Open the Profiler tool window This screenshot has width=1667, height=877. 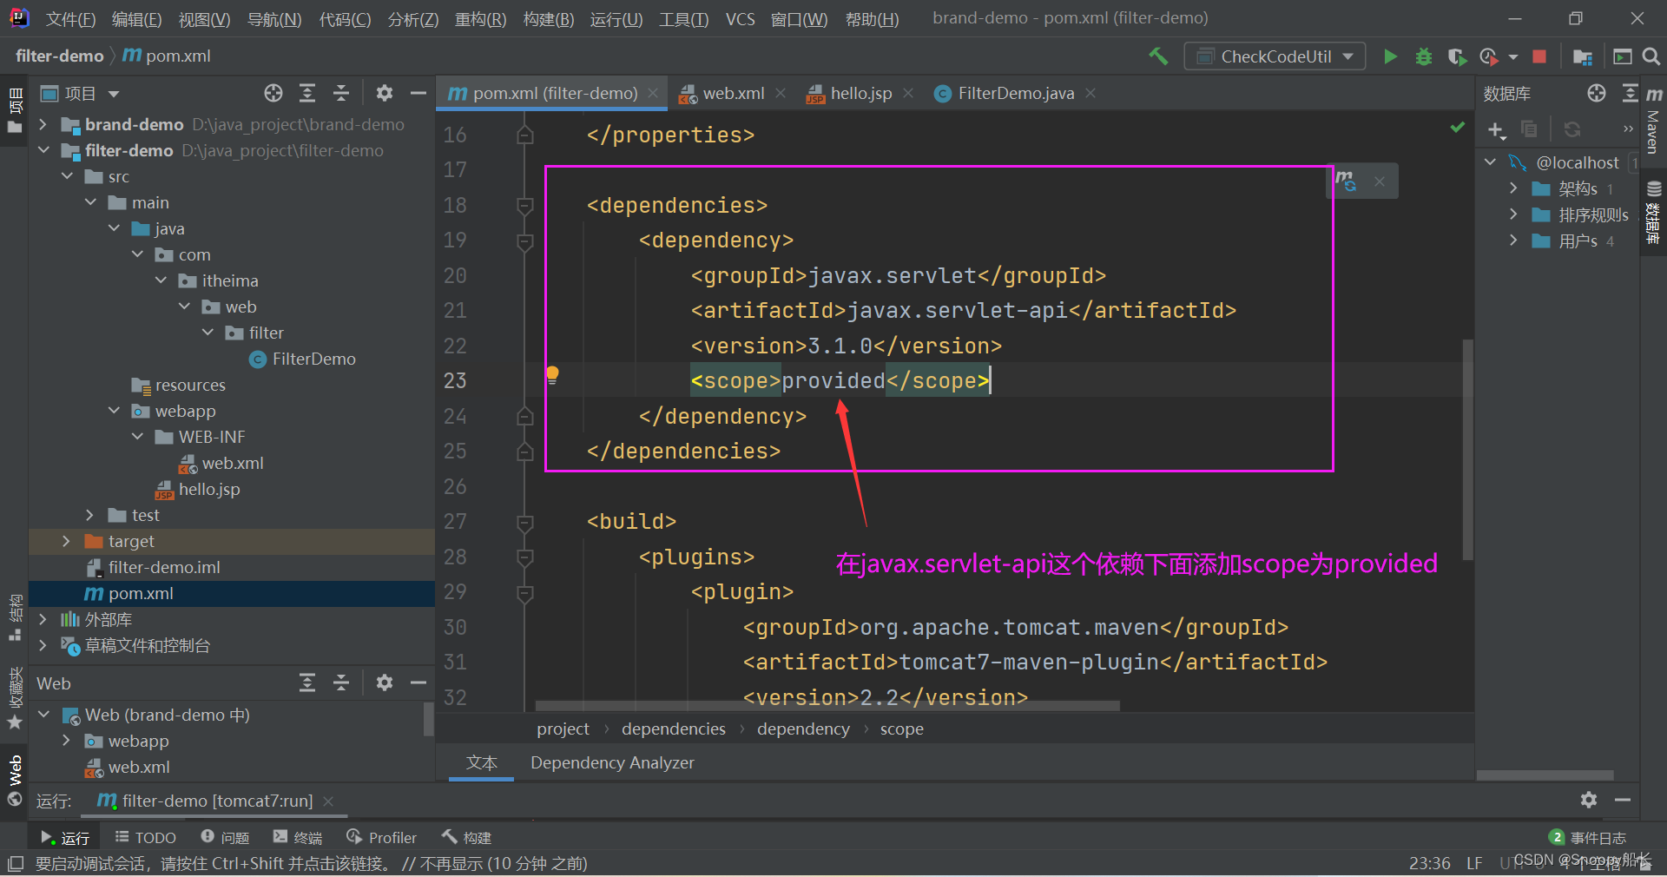tap(381, 837)
